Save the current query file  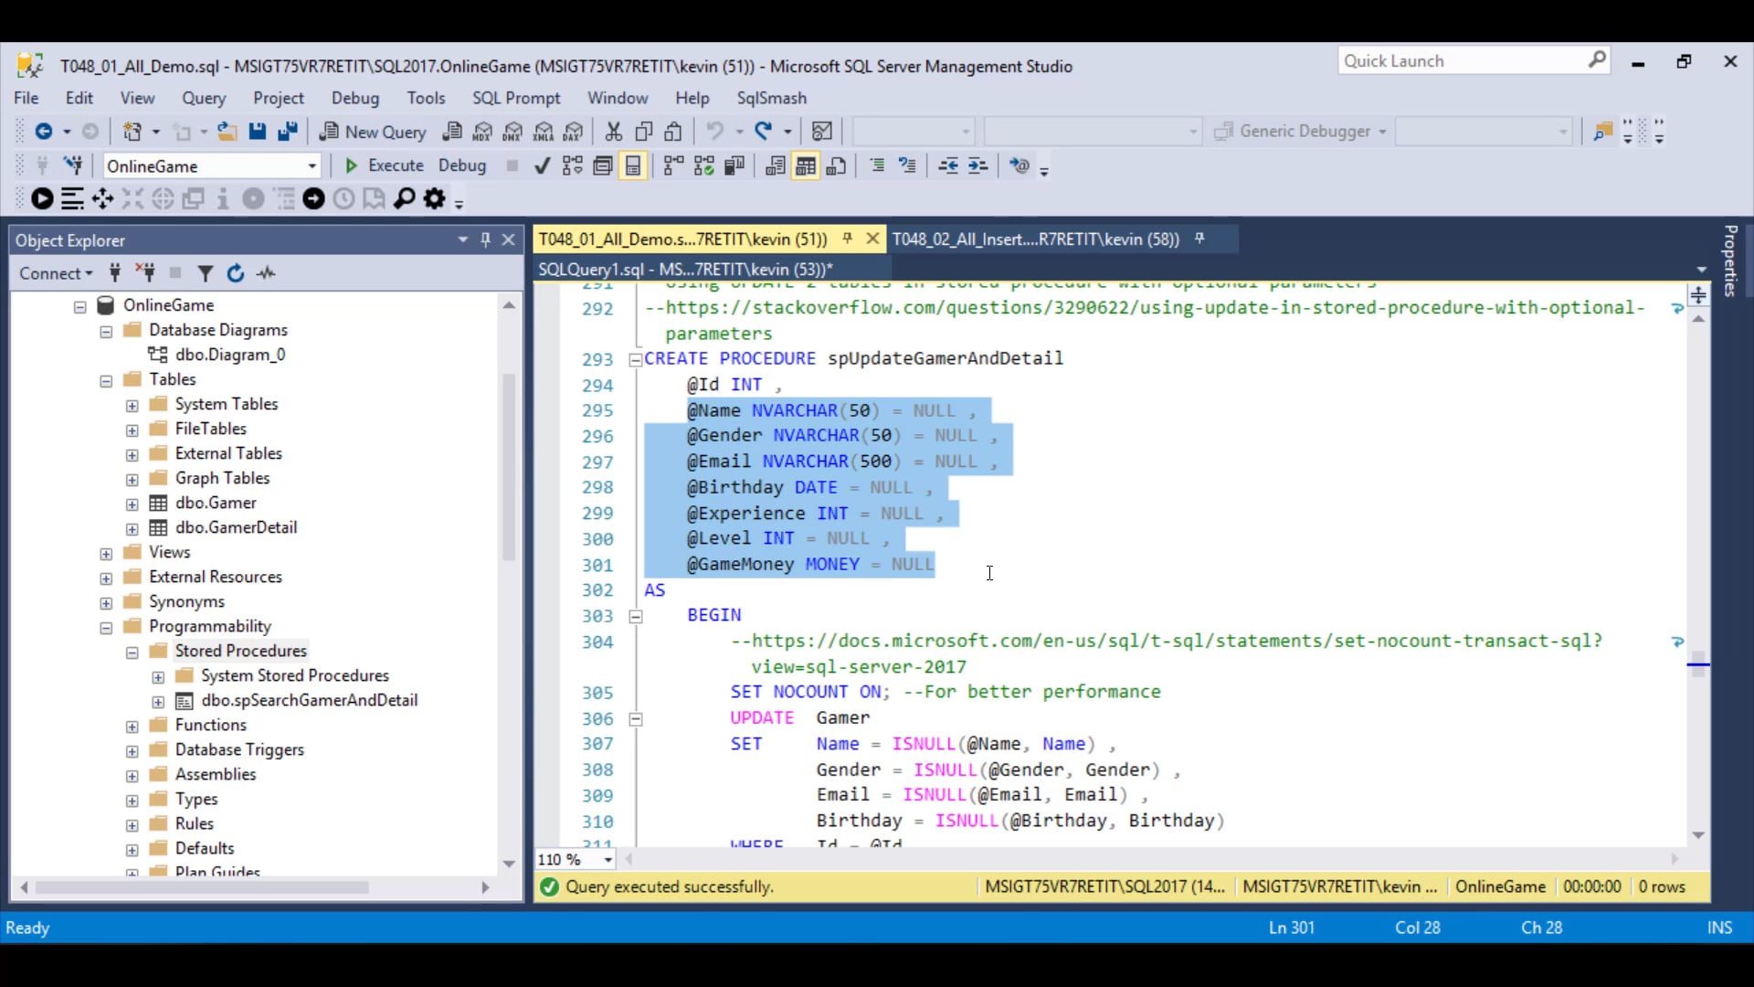point(257,132)
